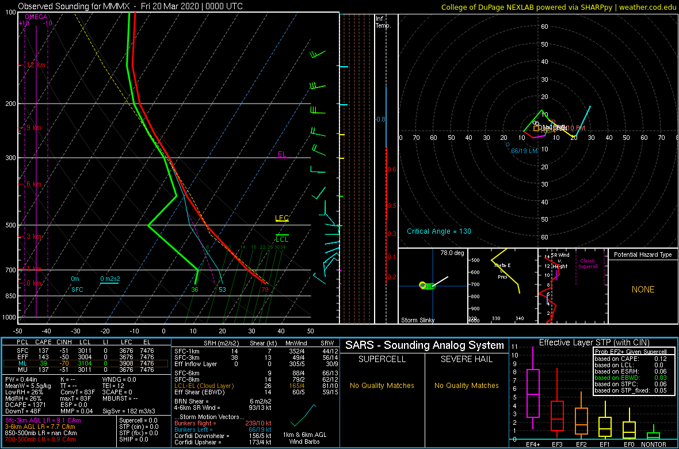679x449 pixels.
Task: Click the Sfc-3km AGL LR lapse rate
Action: [x=43, y=420]
